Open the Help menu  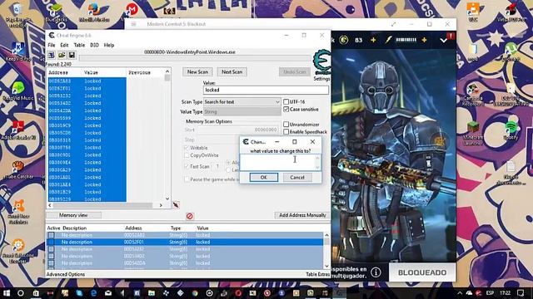pyautogui.click(x=109, y=45)
